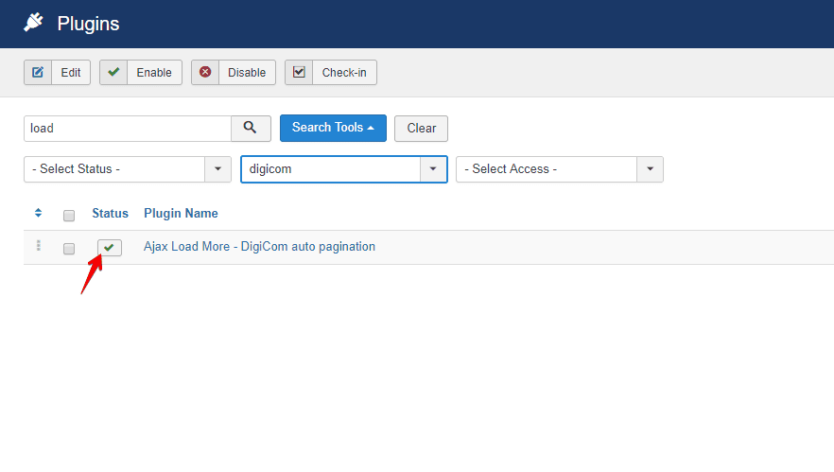Check the box for the Ajax Load More plugin

pos(69,249)
